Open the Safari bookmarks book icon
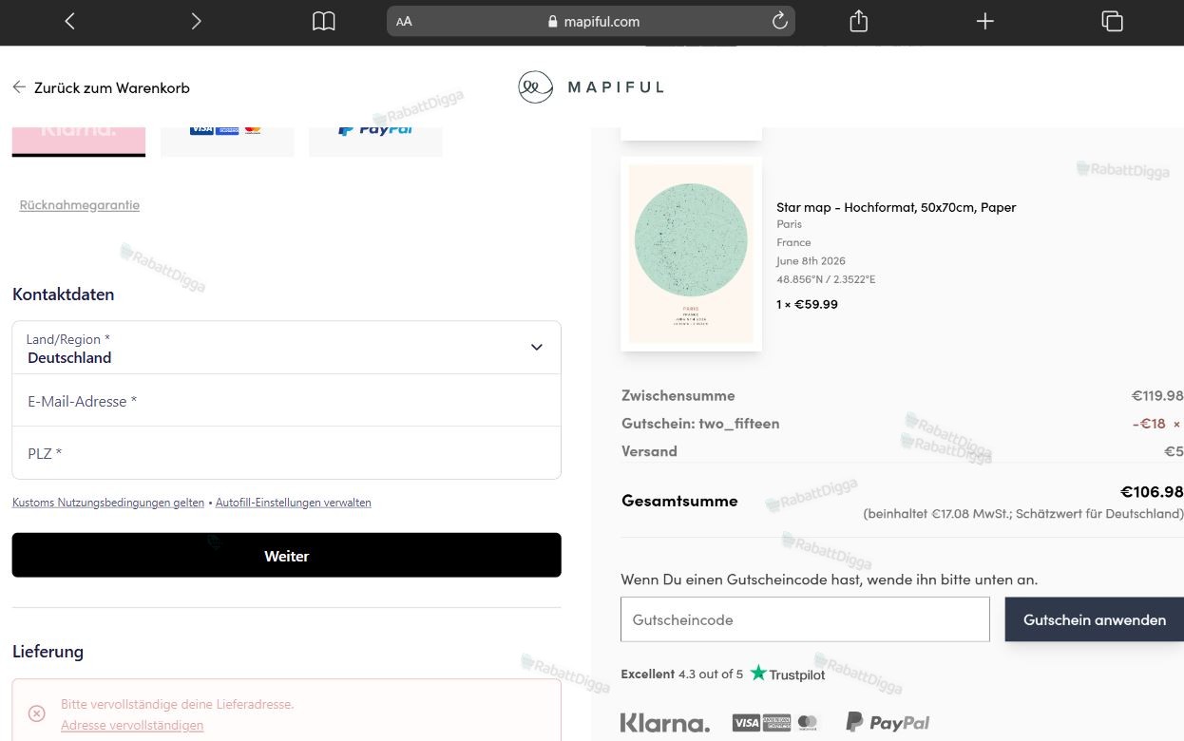Viewport: 1184px width, 741px height. point(324,21)
